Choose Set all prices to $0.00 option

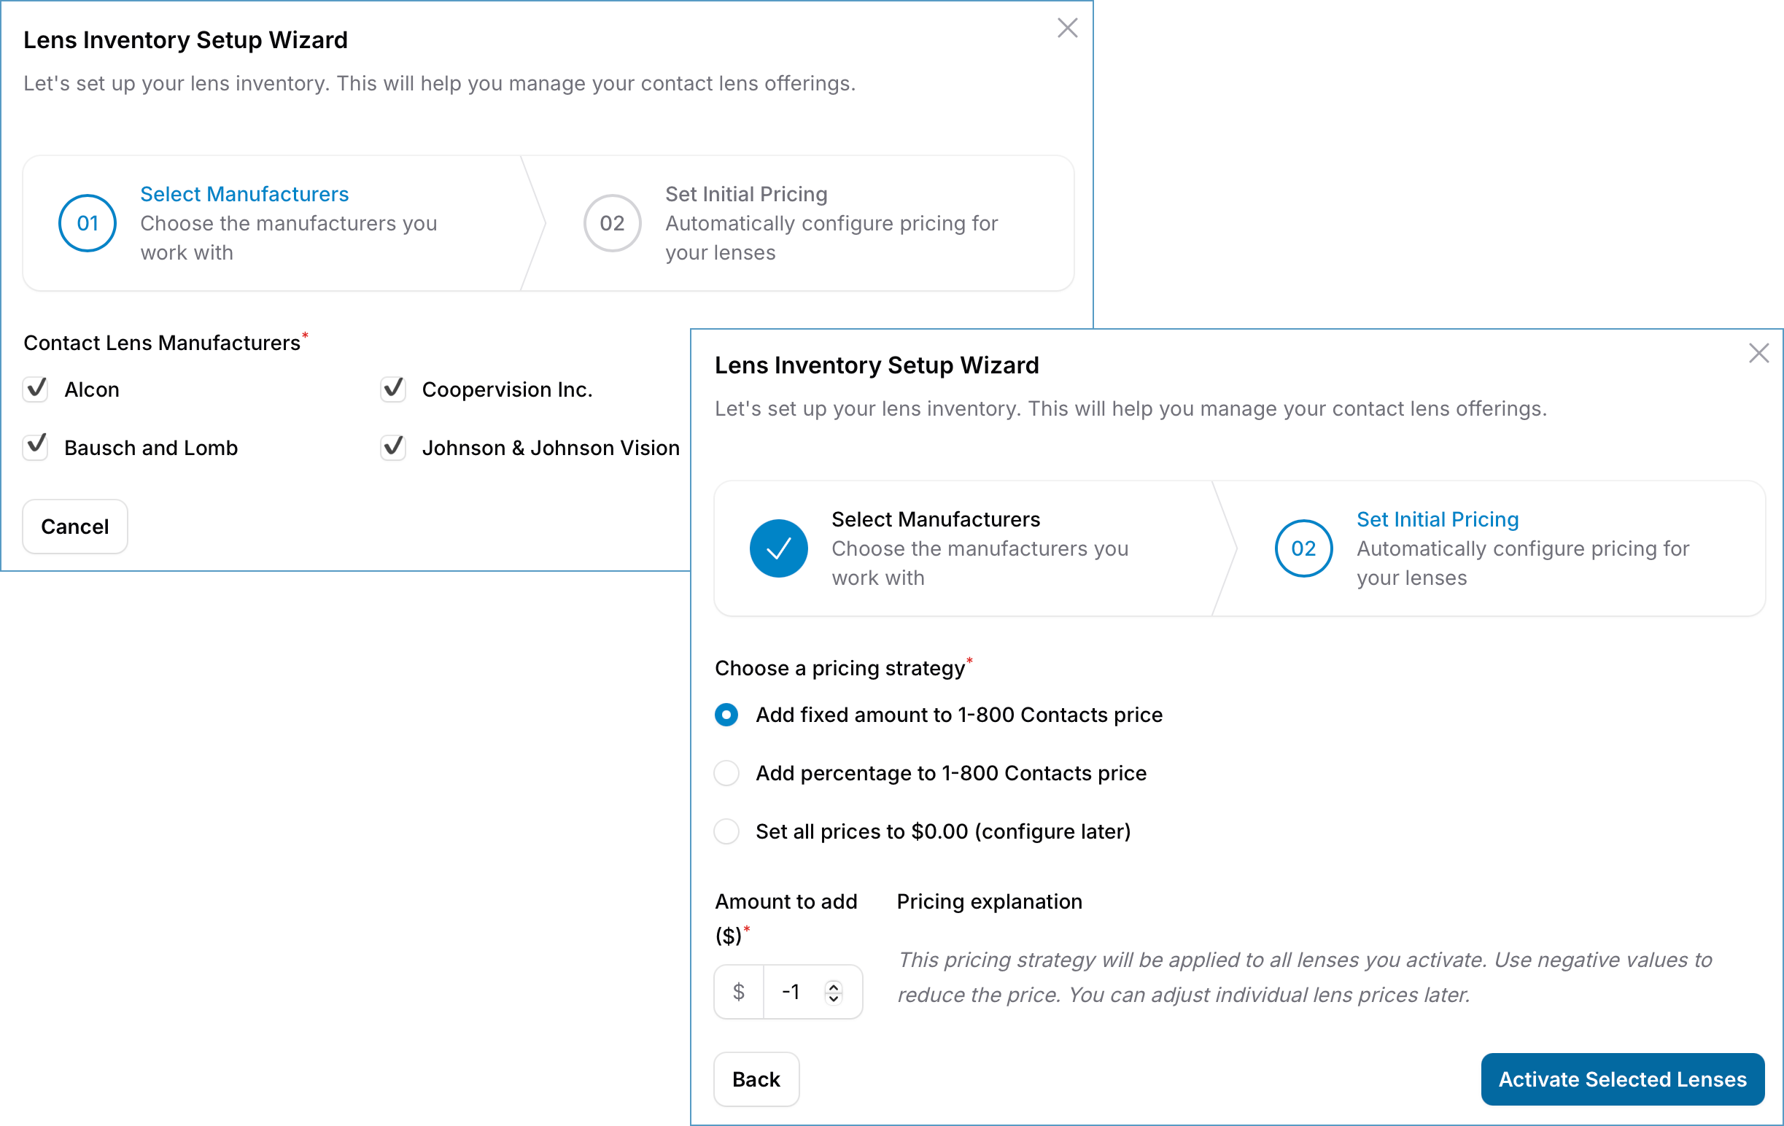(726, 832)
